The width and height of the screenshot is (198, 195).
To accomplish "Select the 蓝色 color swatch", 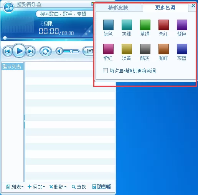I will pyautogui.click(x=108, y=25).
